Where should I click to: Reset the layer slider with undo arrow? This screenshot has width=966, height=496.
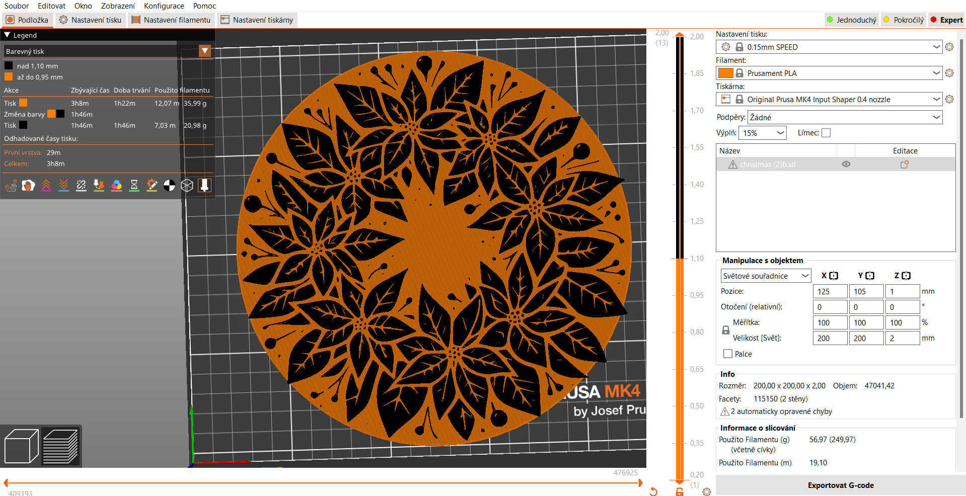653,491
